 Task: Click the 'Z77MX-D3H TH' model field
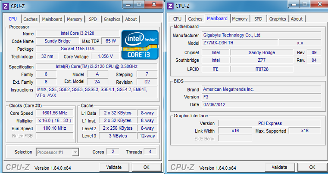tap(240, 43)
